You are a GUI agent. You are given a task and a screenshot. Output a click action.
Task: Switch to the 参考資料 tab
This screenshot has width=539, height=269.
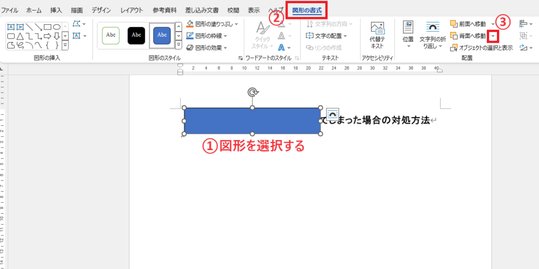pyautogui.click(x=165, y=10)
